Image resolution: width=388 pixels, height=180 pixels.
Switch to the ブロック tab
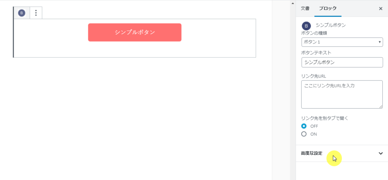[x=328, y=8]
